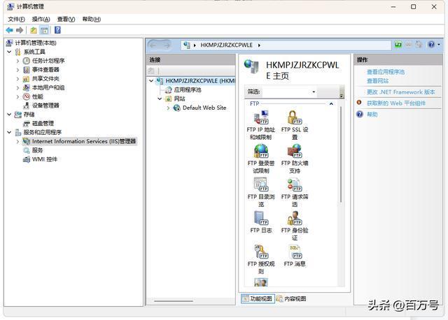Image resolution: width=448 pixels, height=320 pixels.
Task: Open the 帮助(H) menu
Action: pyautogui.click(x=92, y=19)
